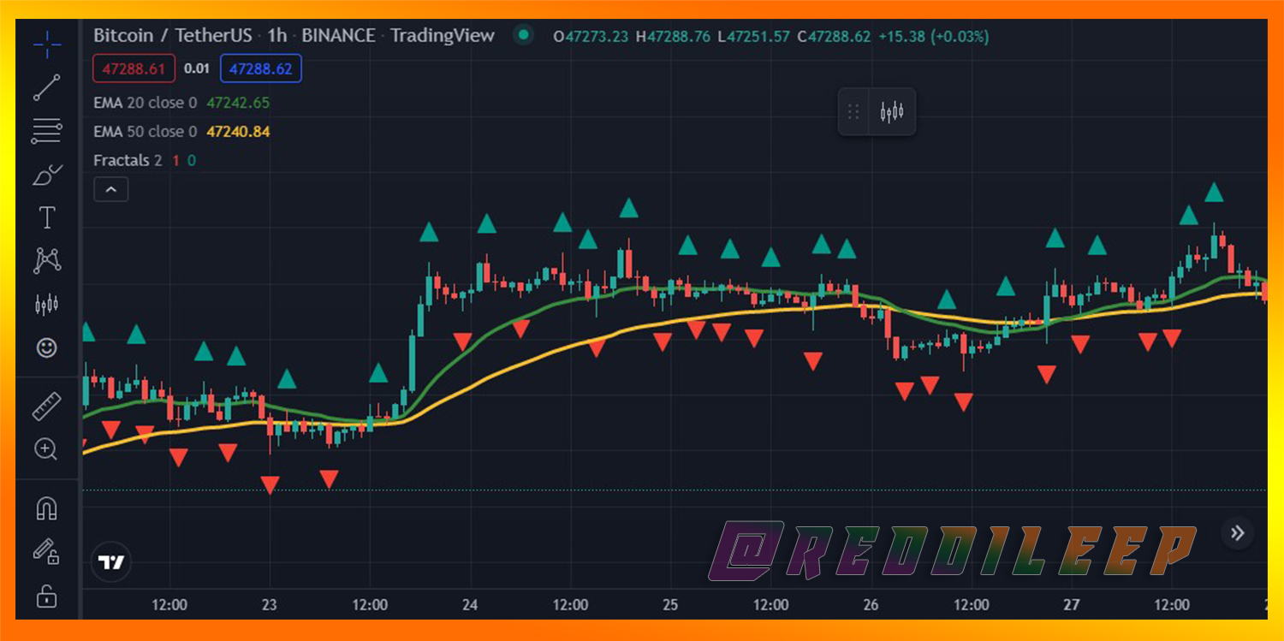Viewport: 1284px width, 641px height.
Task: Click date label 26 on time axis
Action: 871,605
